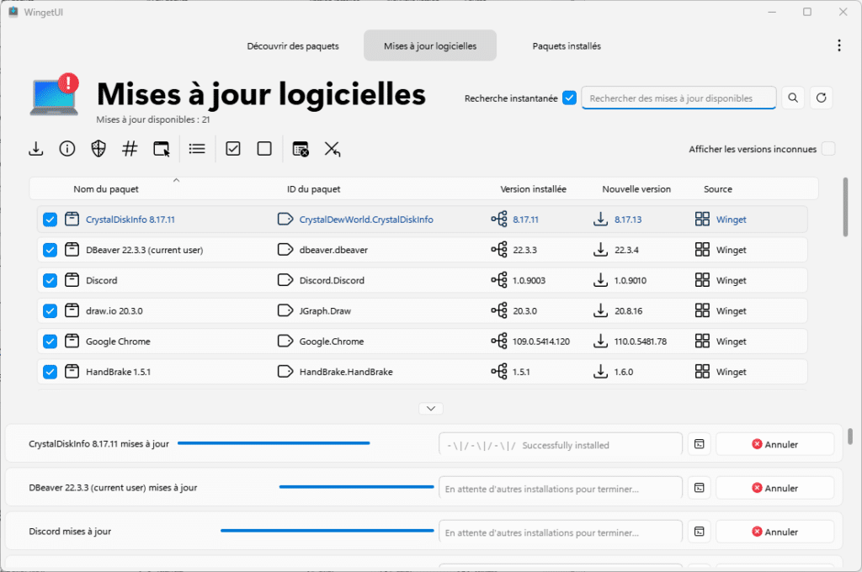This screenshot has width=862, height=572.
Task: Click the tag icon next to CrystalDewWorld.CrystalDiskInfo
Action: click(285, 220)
